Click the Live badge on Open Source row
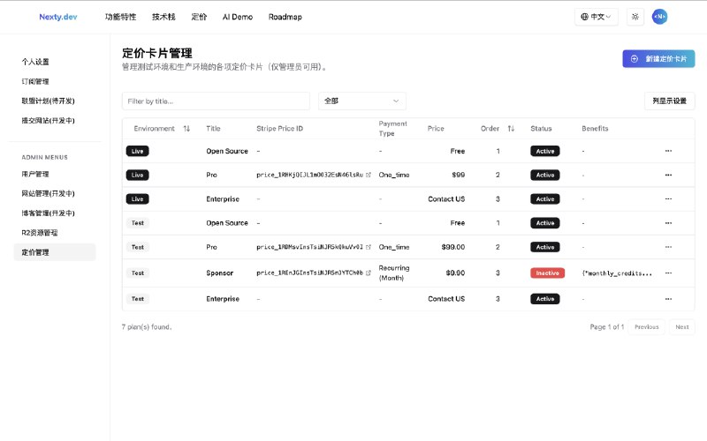The image size is (707, 441). click(138, 151)
